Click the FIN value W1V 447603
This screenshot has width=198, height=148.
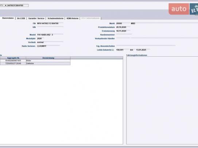tap(48, 23)
